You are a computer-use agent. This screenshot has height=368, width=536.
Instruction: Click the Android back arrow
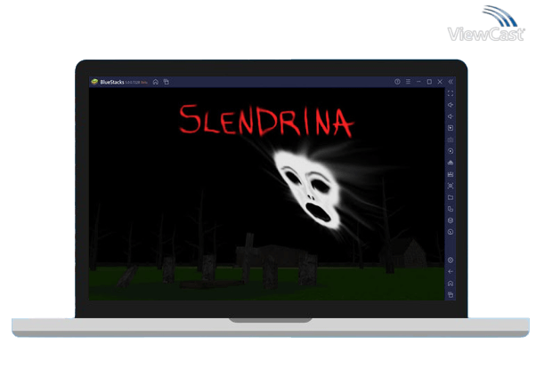coord(451,272)
